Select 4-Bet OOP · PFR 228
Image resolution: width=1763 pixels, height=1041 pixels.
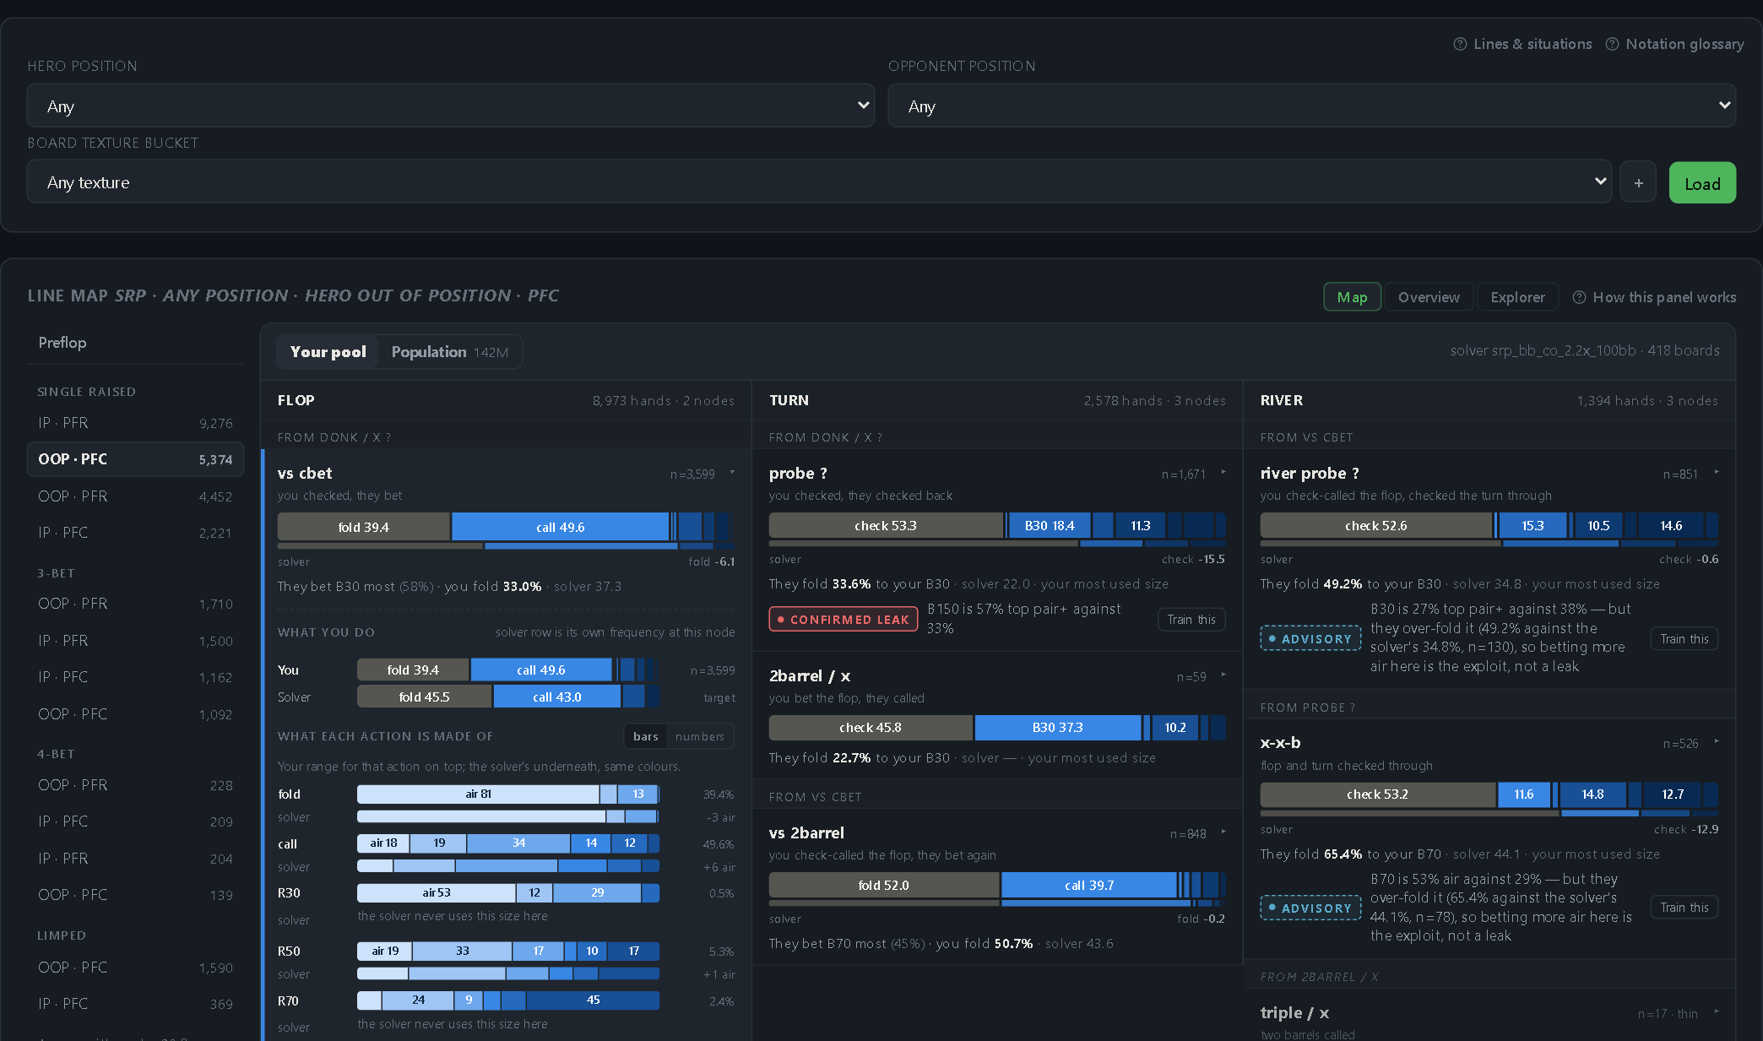tap(135, 785)
